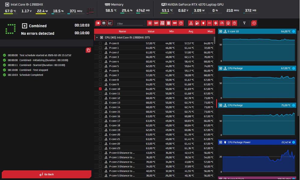Open info for the CPU Package Power graph
Screen dimensions: 301x180
point(293,142)
